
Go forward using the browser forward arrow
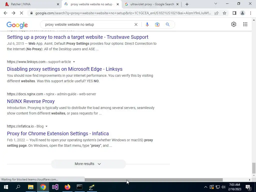point(13,13)
